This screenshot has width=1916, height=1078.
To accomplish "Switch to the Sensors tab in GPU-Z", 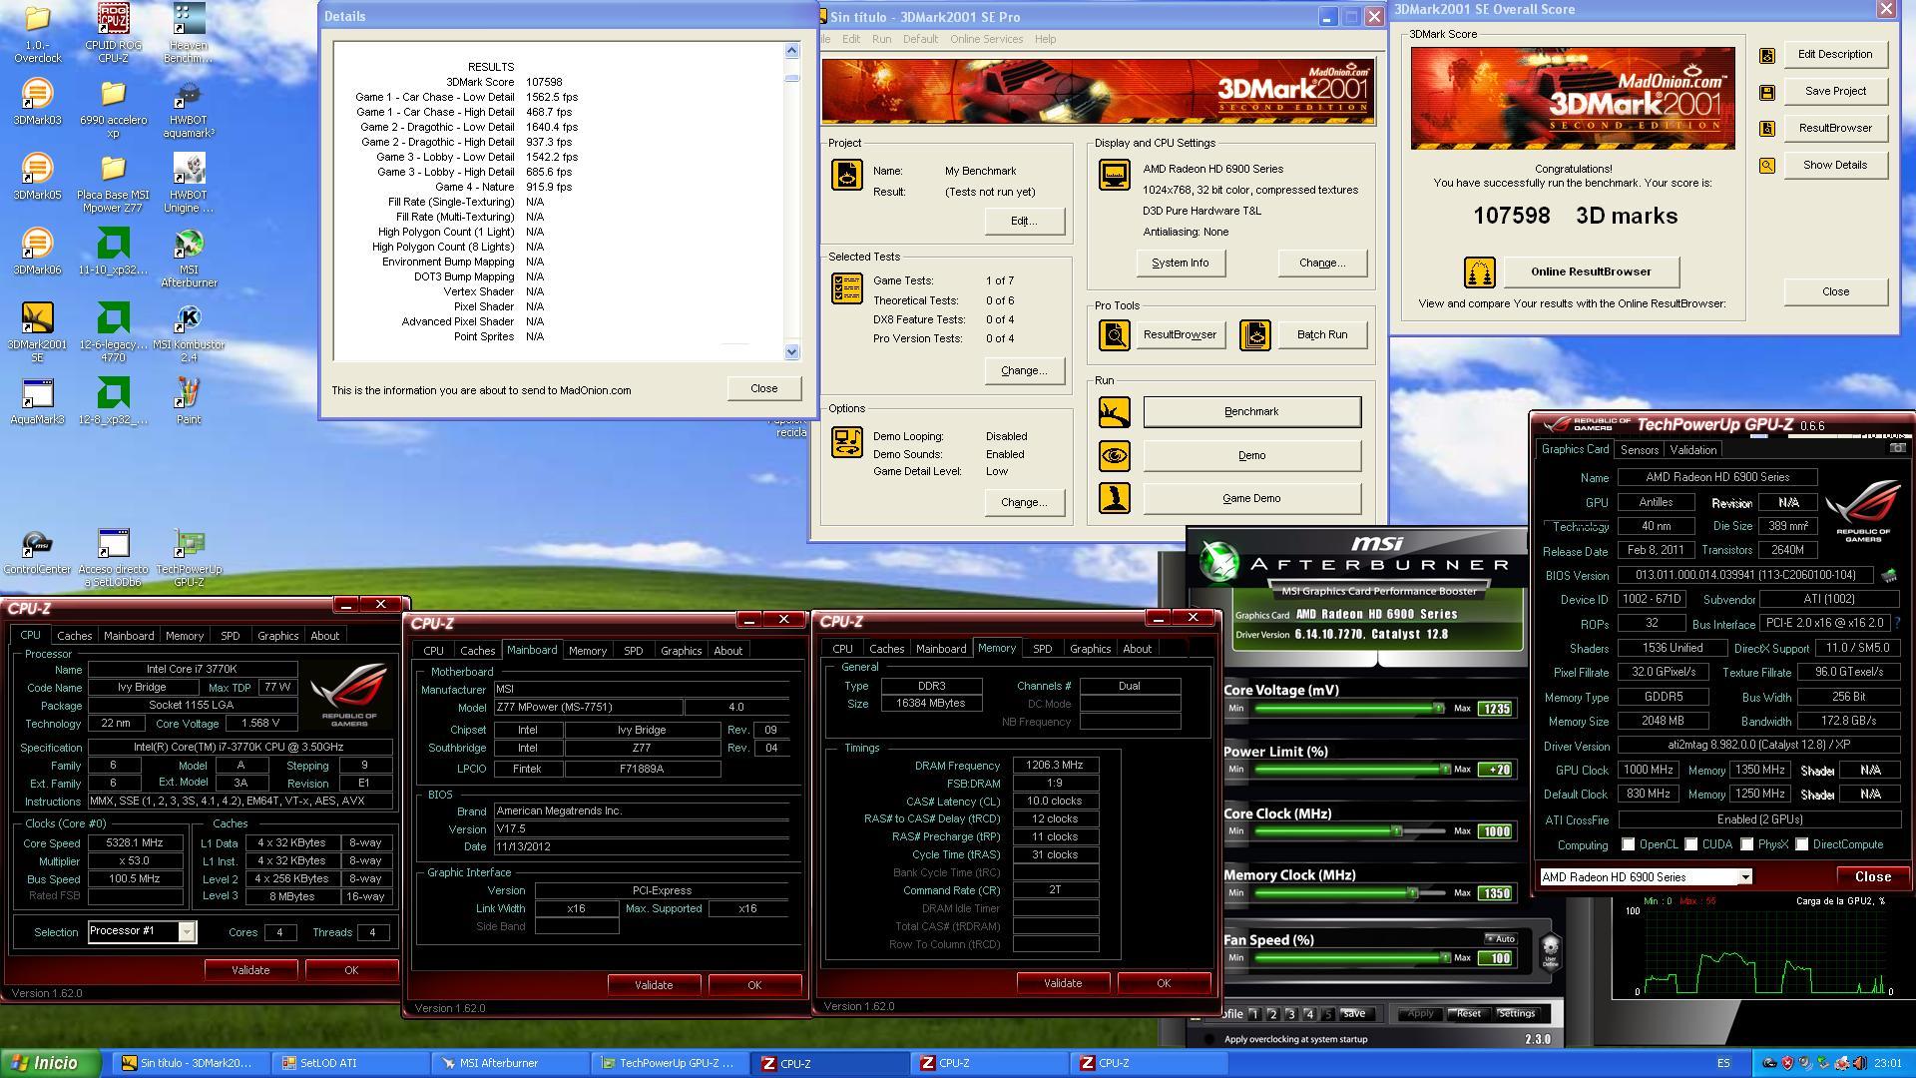I will coord(1640,450).
